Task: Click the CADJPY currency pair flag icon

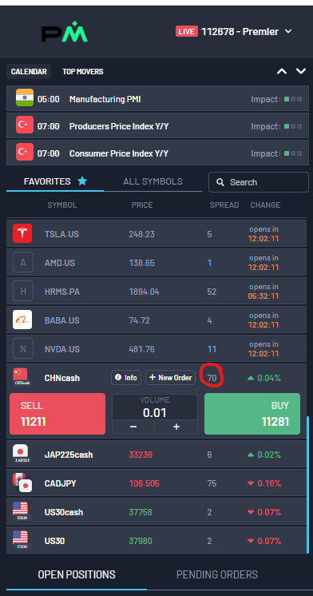Action: pyautogui.click(x=22, y=483)
